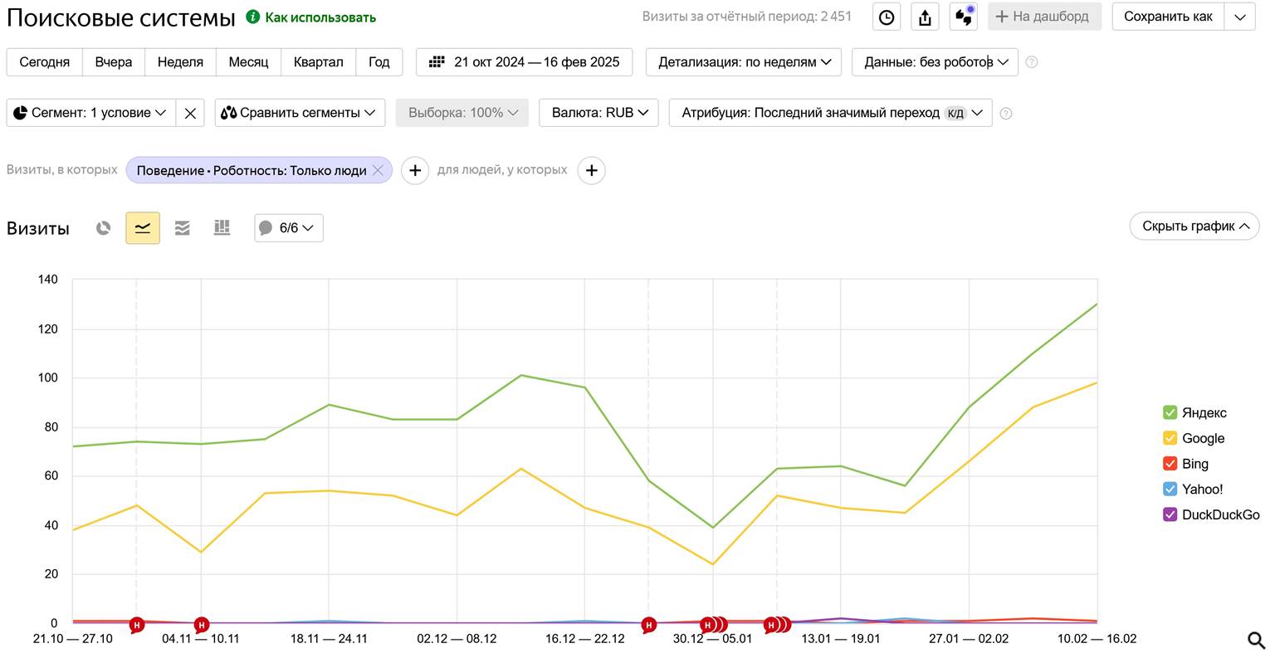Screen dimensions: 1275x658
Task: Toggle the Bing series checkbox
Action: pyautogui.click(x=1170, y=464)
